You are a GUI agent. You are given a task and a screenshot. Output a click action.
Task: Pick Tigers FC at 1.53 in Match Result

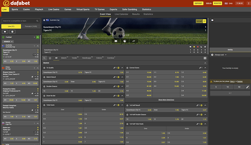[x=111, y=82]
